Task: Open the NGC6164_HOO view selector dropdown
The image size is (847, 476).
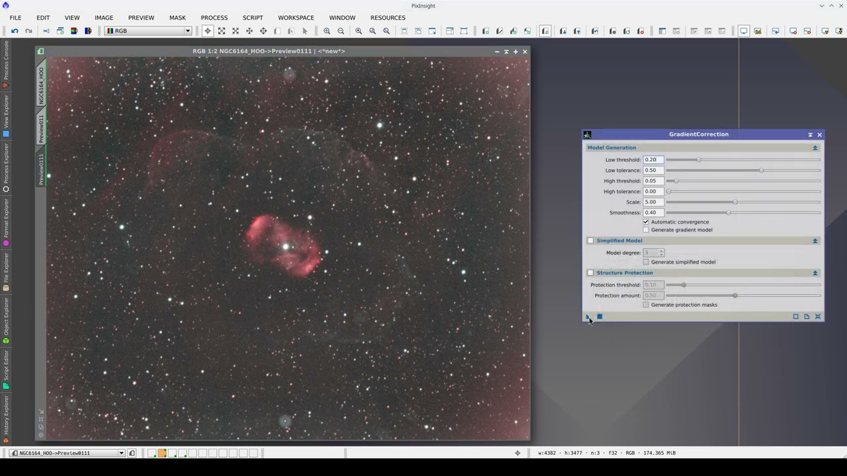Action: coord(121,453)
